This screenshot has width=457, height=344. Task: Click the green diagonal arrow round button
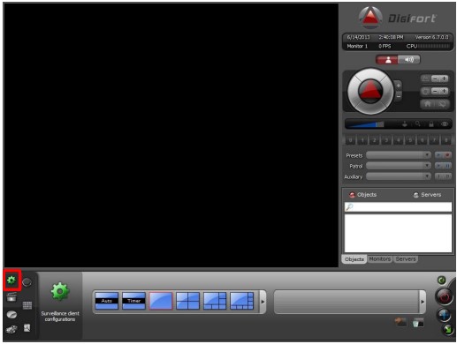(x=448, y=329)
